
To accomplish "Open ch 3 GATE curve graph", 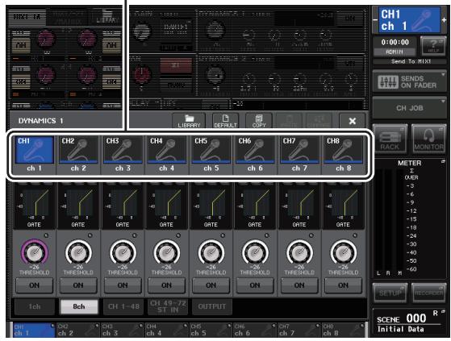I will coord(123,206).
